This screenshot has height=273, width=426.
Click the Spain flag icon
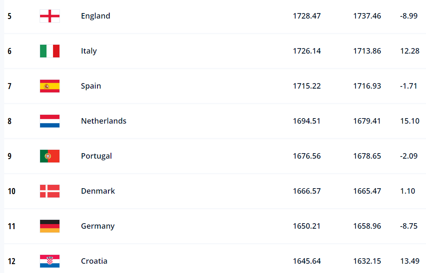(50, 86)
